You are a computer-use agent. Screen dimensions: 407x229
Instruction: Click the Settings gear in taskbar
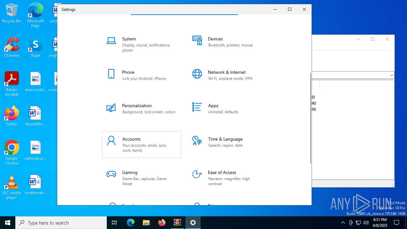pyautogui.click(x=193, y=223)
